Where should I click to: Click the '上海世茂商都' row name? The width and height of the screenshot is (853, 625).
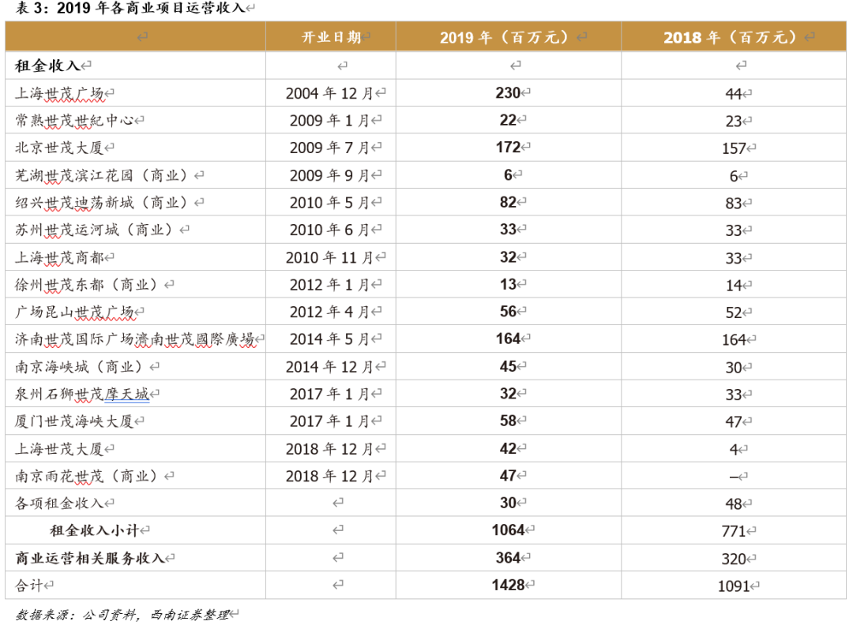point(59,257)
